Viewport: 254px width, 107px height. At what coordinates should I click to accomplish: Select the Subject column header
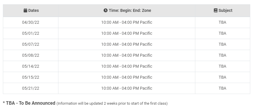point(223,11)
